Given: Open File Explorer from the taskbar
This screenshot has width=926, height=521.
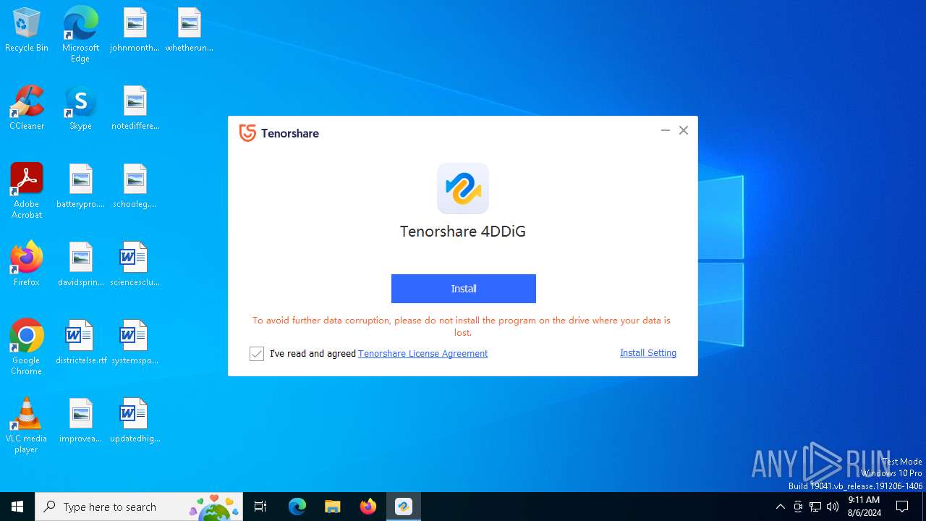Looking at the screenshot, I should (x=333, y=507).
